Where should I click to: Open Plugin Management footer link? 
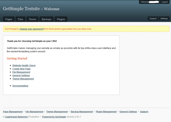coord(106,112)
